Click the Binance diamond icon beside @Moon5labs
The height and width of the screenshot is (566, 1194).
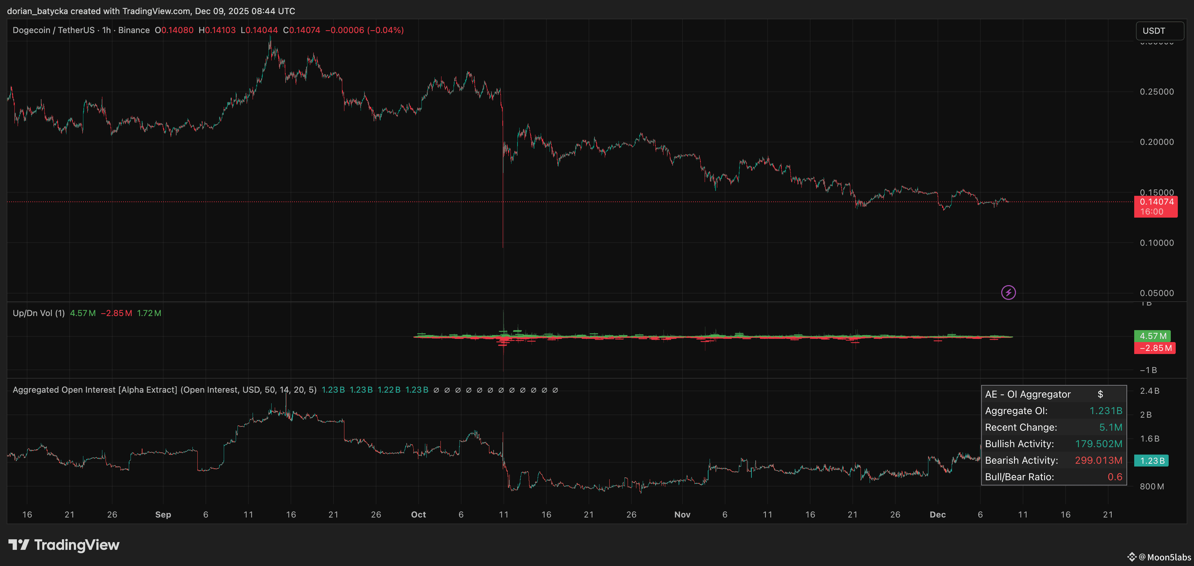(1131, 557)
